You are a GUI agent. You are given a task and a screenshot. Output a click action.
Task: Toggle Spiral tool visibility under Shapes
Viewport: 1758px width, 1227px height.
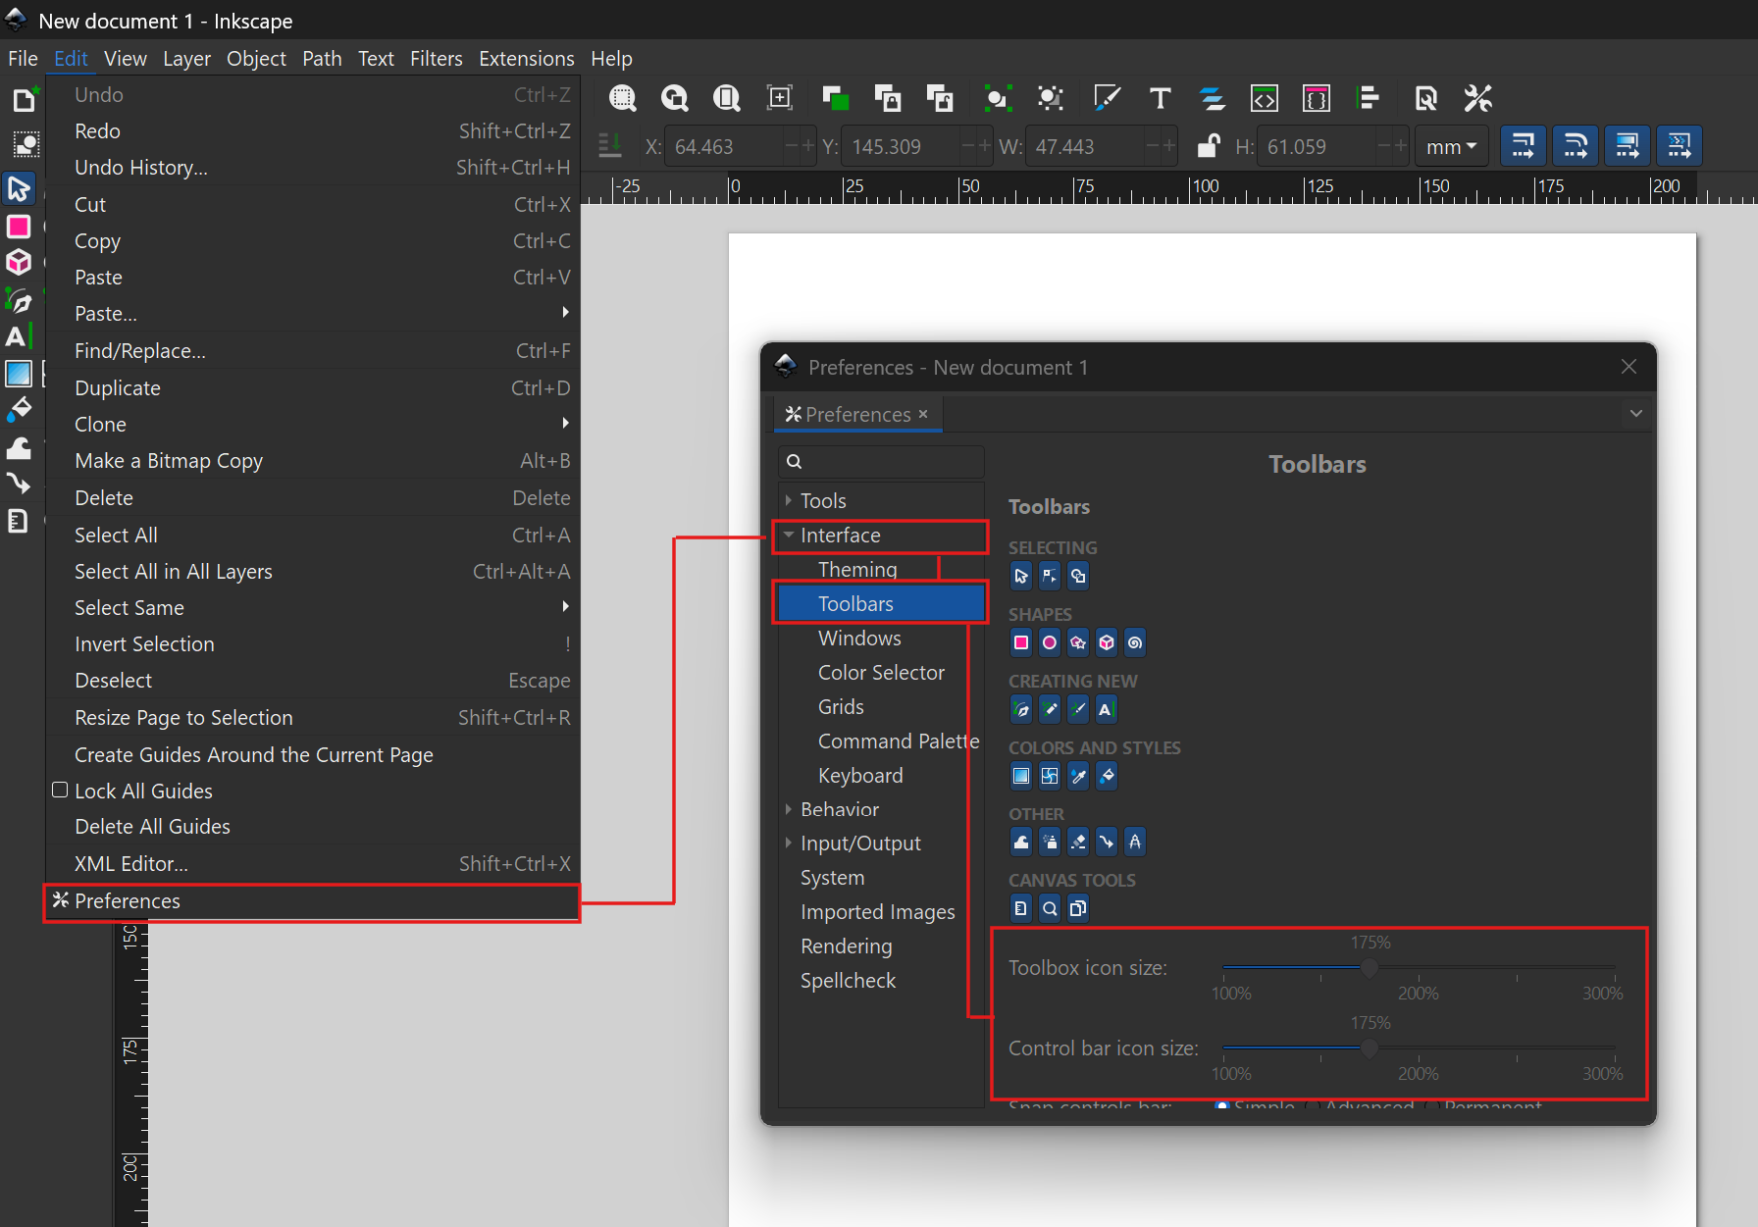(1135, 642)
